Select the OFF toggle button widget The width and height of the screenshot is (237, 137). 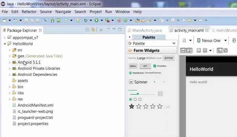[x=145, y=66]
